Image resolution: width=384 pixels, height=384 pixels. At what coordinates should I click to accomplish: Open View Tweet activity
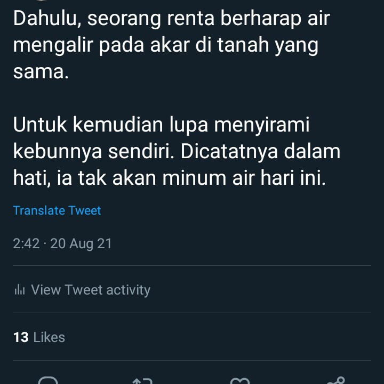pos(82,290)
